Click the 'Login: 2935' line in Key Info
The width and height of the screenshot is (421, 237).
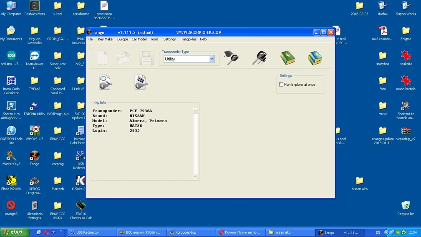tap(116, 130)
